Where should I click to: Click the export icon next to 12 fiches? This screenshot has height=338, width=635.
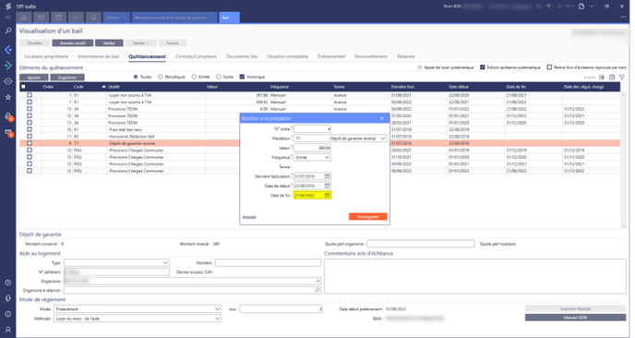pyautogui.click(x=602, y=77)
